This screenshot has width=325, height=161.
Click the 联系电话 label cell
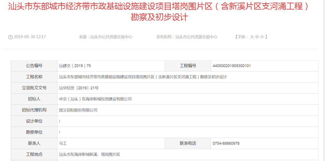coord(188,143)
